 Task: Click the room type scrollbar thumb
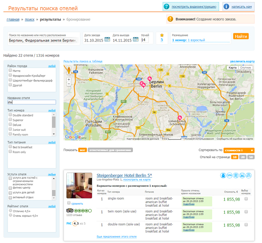[54, 122]
